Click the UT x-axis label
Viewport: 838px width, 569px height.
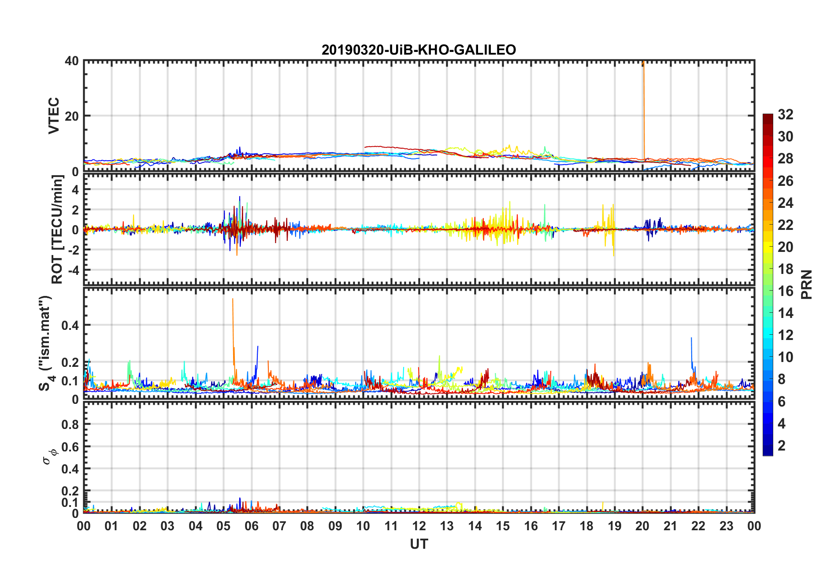419,544
